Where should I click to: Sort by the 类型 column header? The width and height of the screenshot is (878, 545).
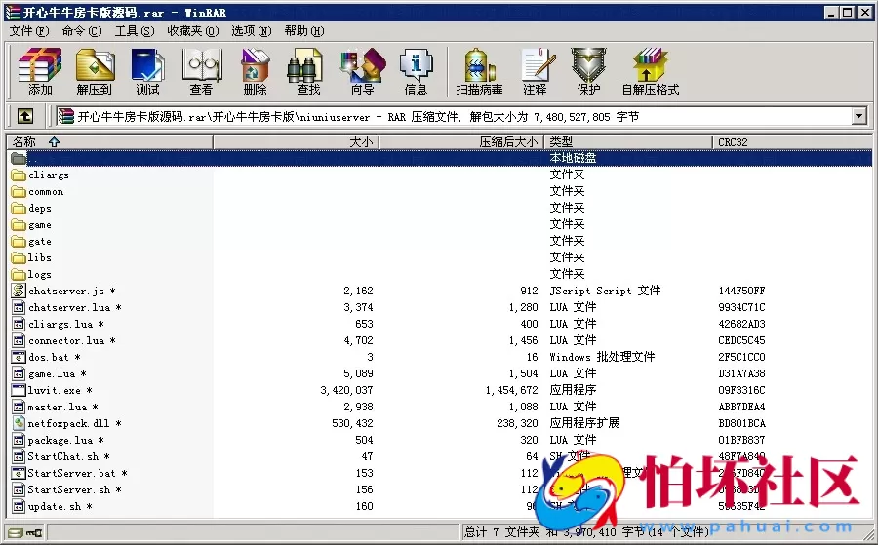click(628, 142)
